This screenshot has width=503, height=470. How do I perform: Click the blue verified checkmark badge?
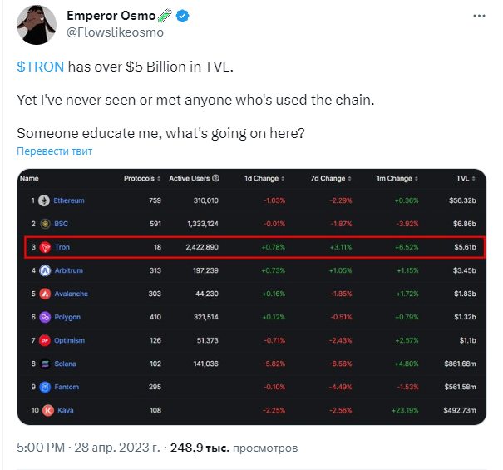pos(183,16)
